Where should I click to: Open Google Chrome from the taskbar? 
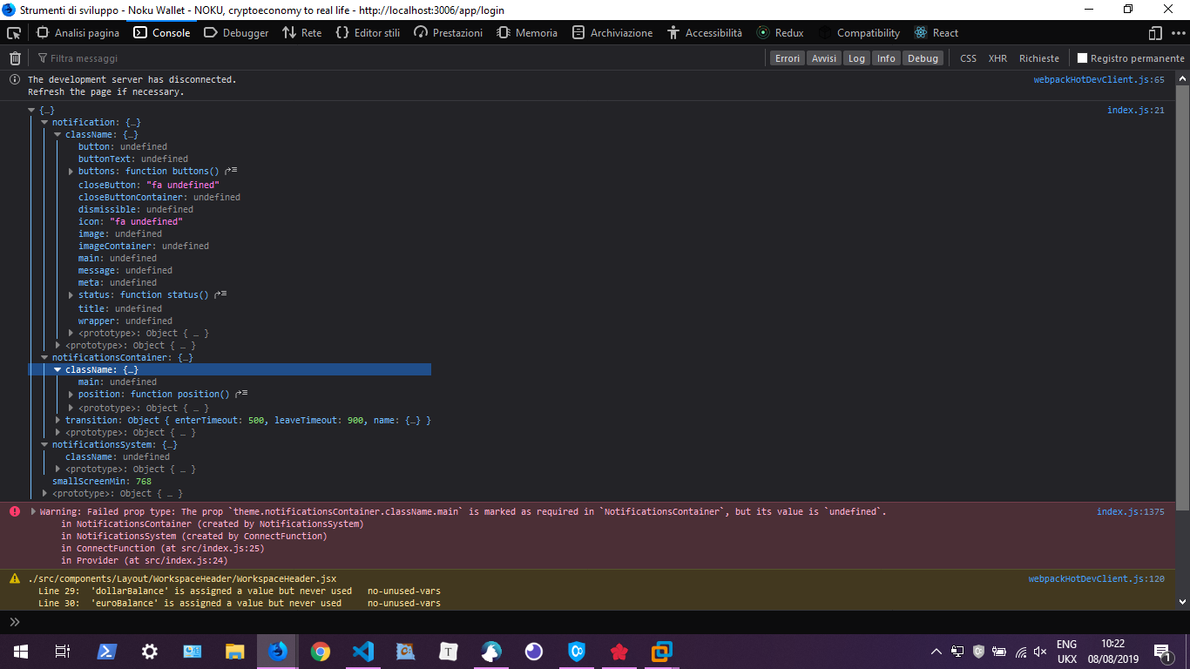point(320,652)
